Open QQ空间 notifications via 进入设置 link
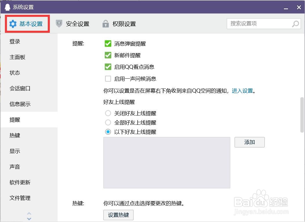 point(242,91)
